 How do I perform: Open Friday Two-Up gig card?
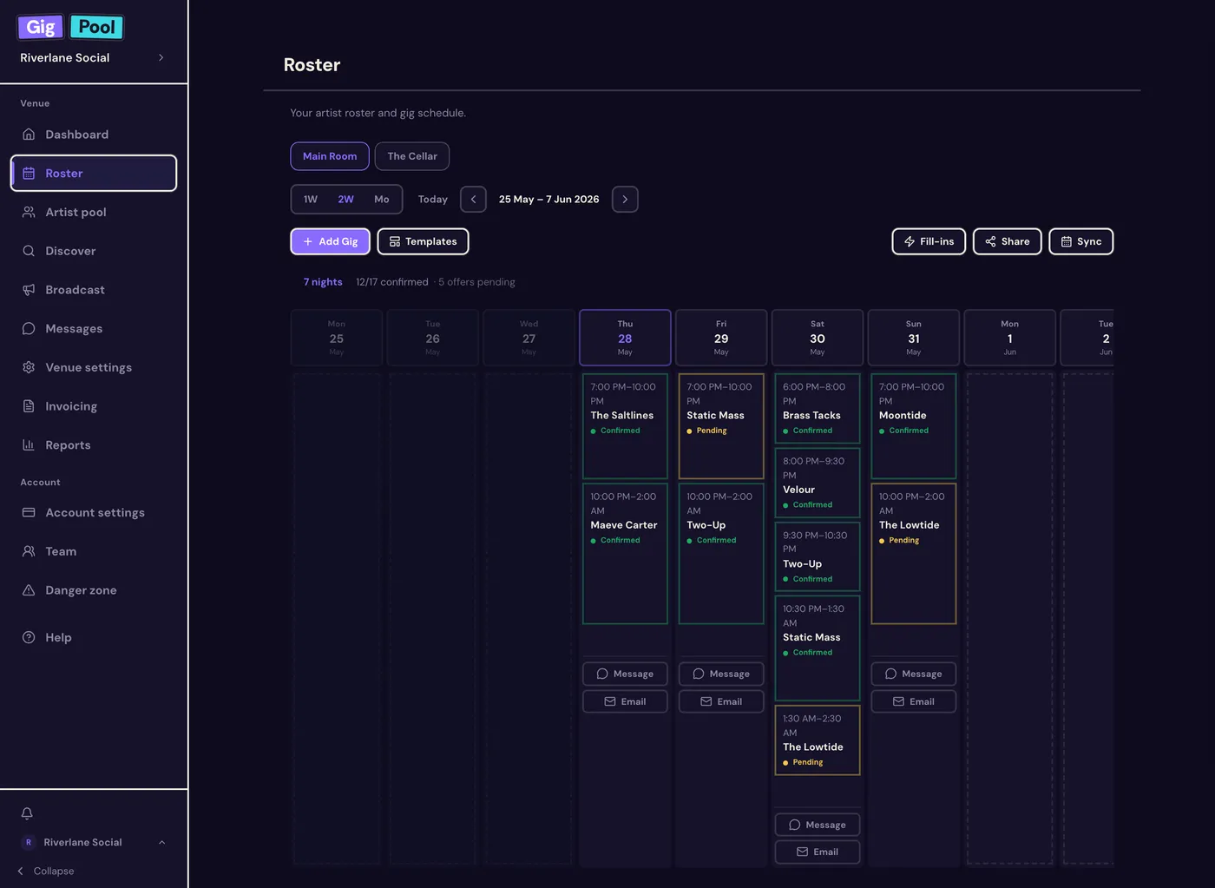[721, 554]
